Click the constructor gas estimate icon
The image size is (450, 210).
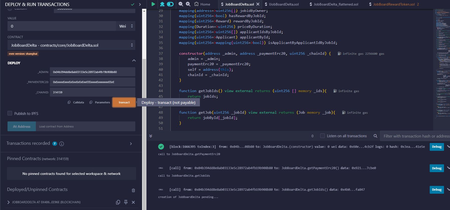339,53
